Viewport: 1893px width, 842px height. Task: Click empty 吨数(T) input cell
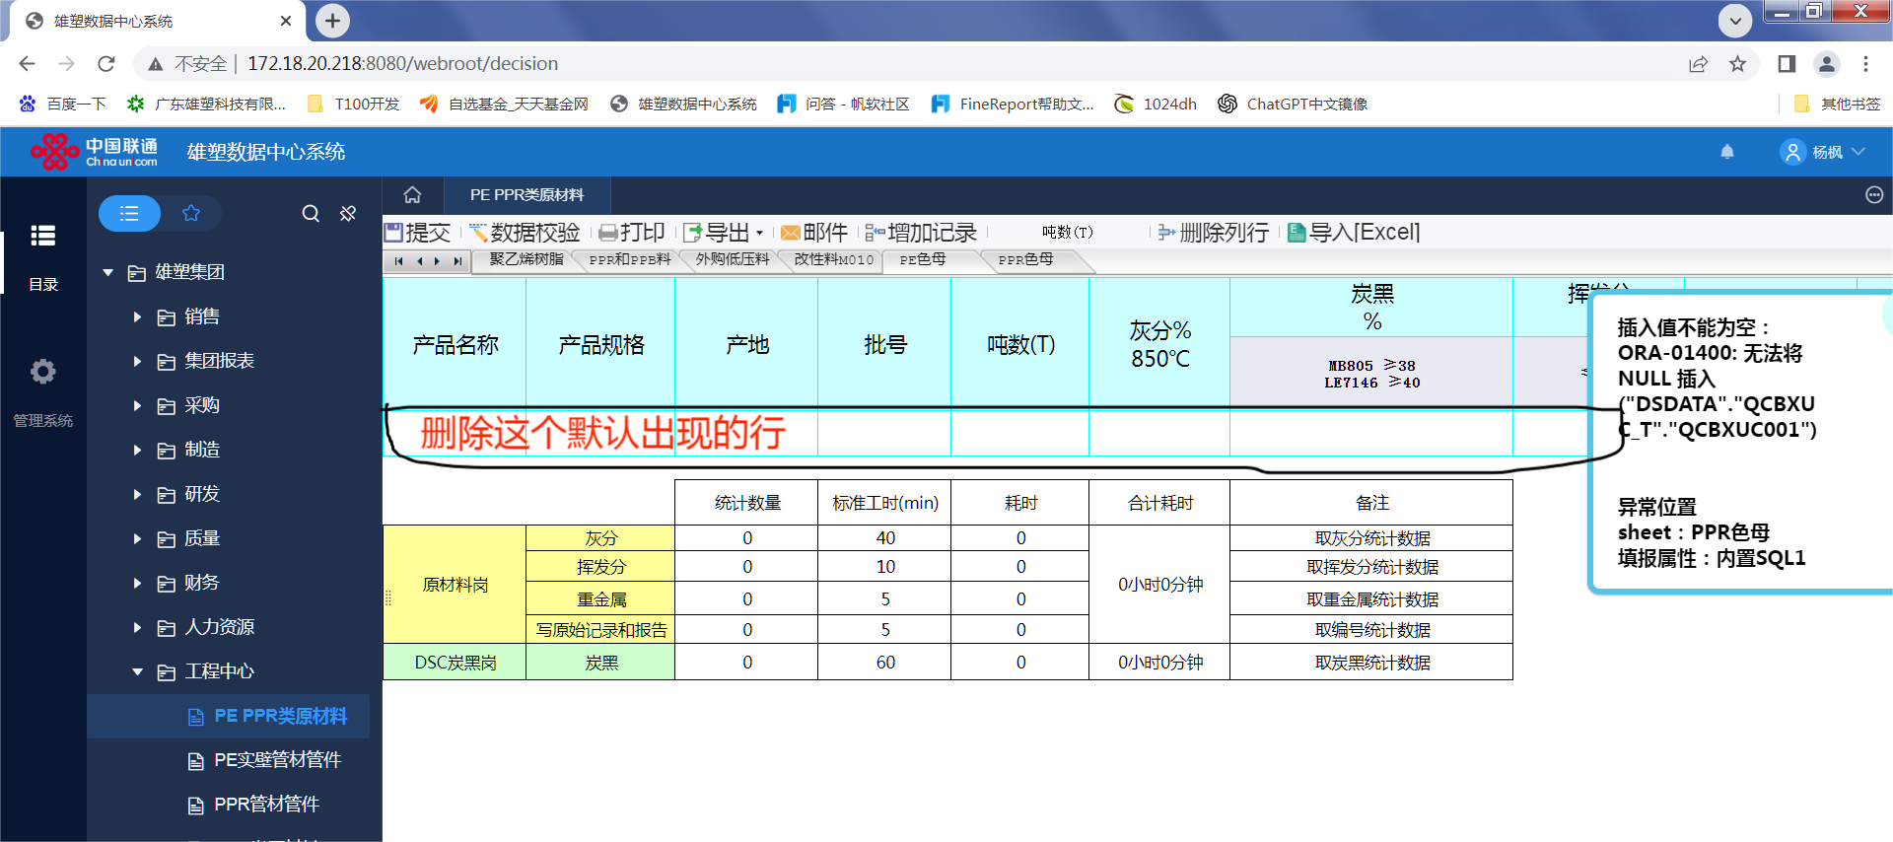[x=1020, y=432]
